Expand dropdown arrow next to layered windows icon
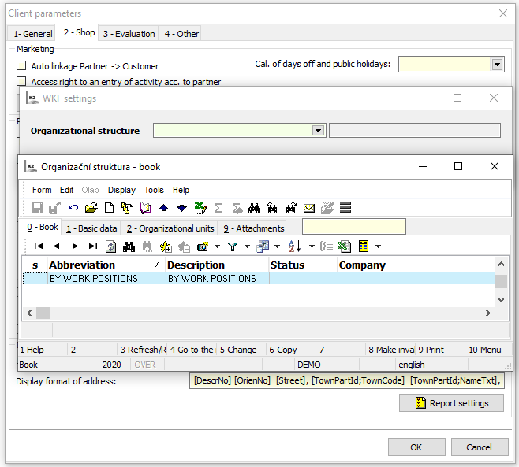Viewport: 519px width, 467px height. tap(278, 246)
